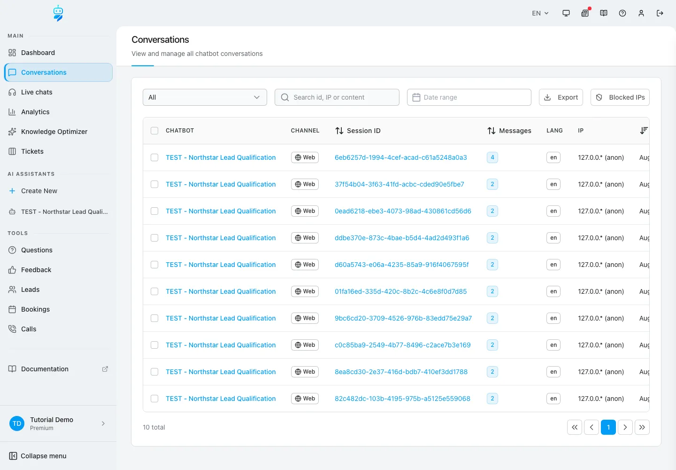This screenshot has width=676, height=470.
Task: Check the row for session 37f54b04
Action: coord(154,184)
